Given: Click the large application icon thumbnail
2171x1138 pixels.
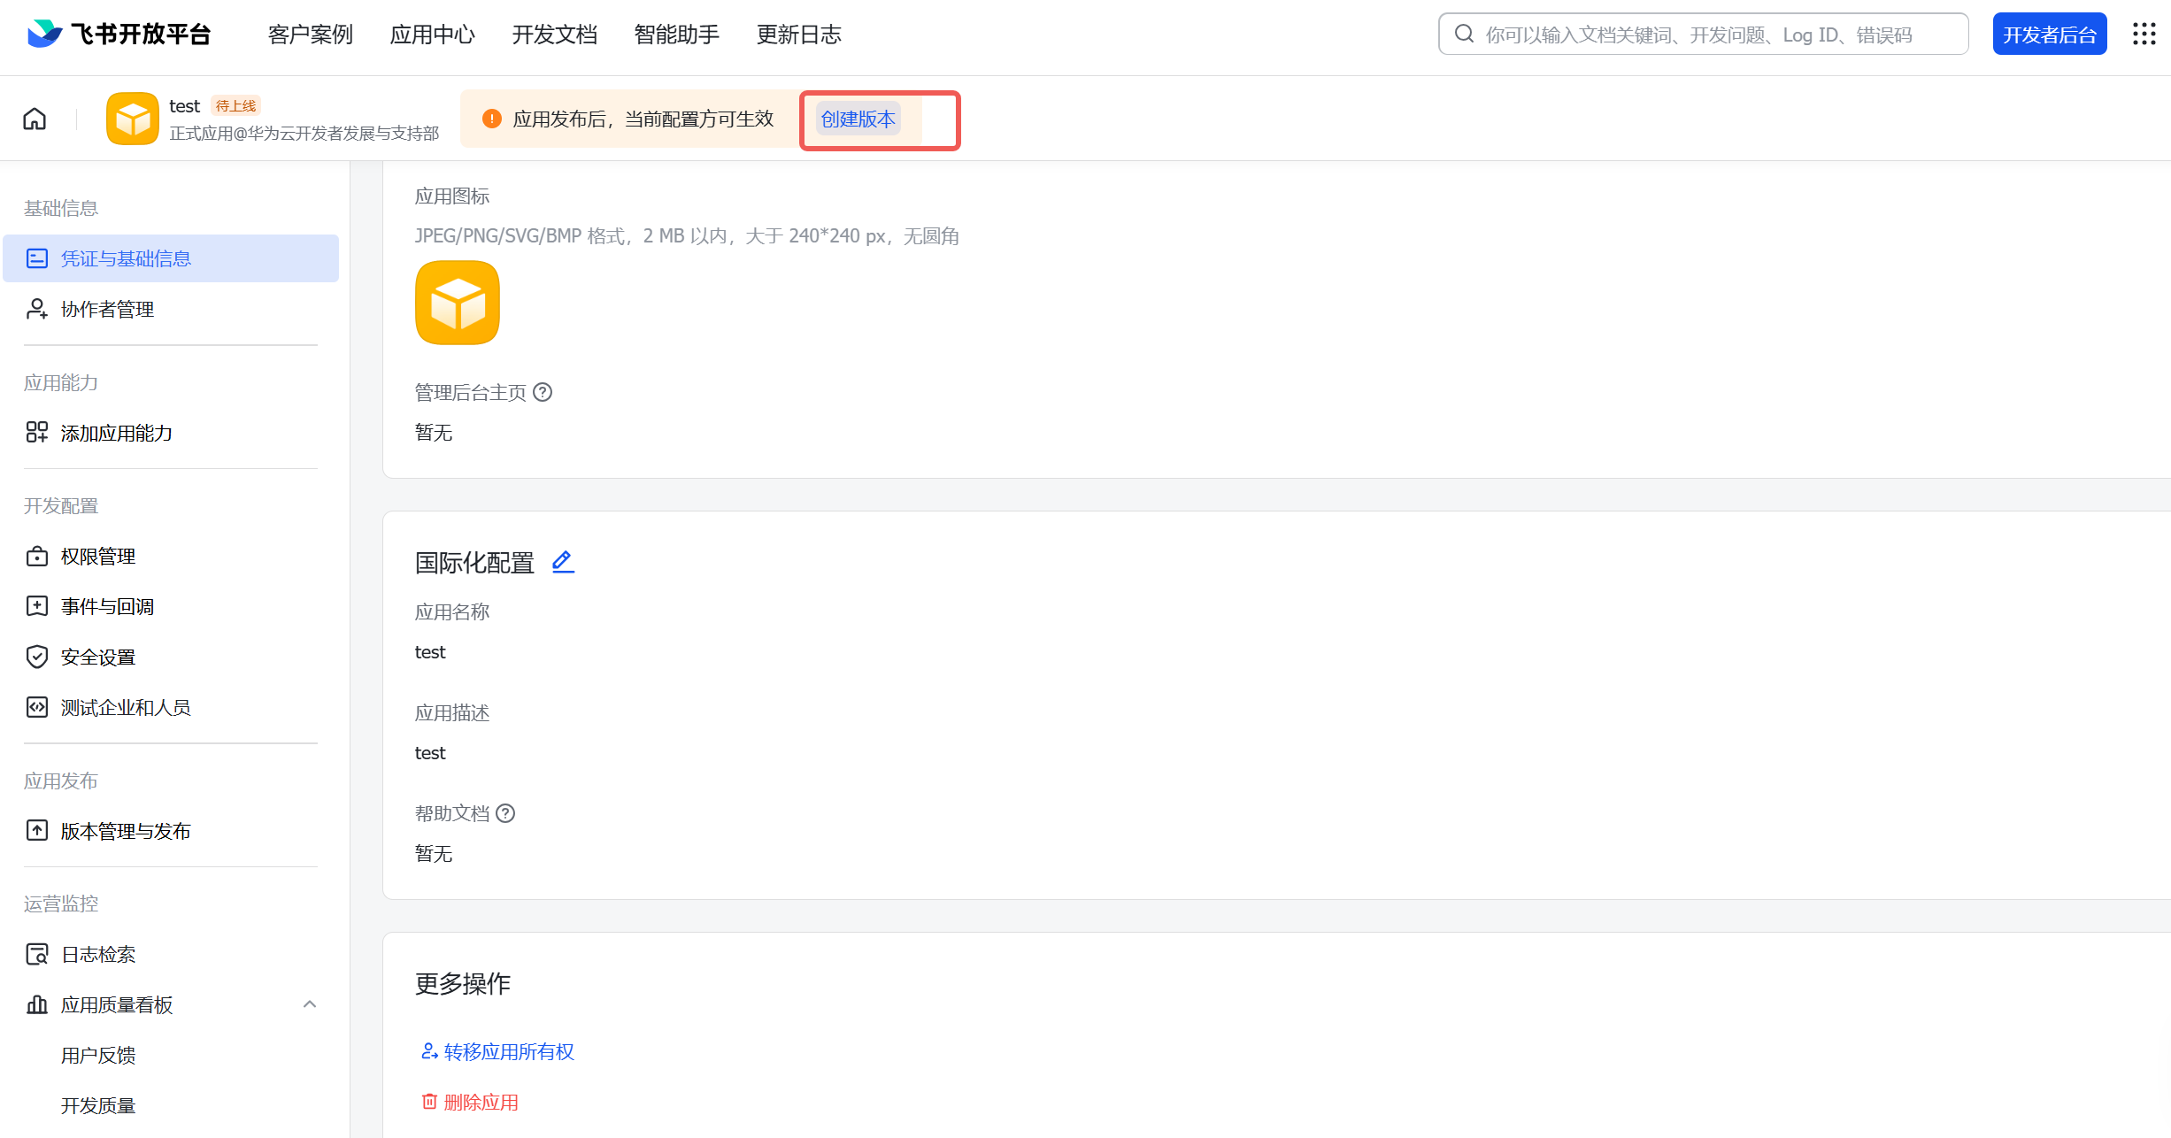Looking at the screenshot, I should point(458,303).
